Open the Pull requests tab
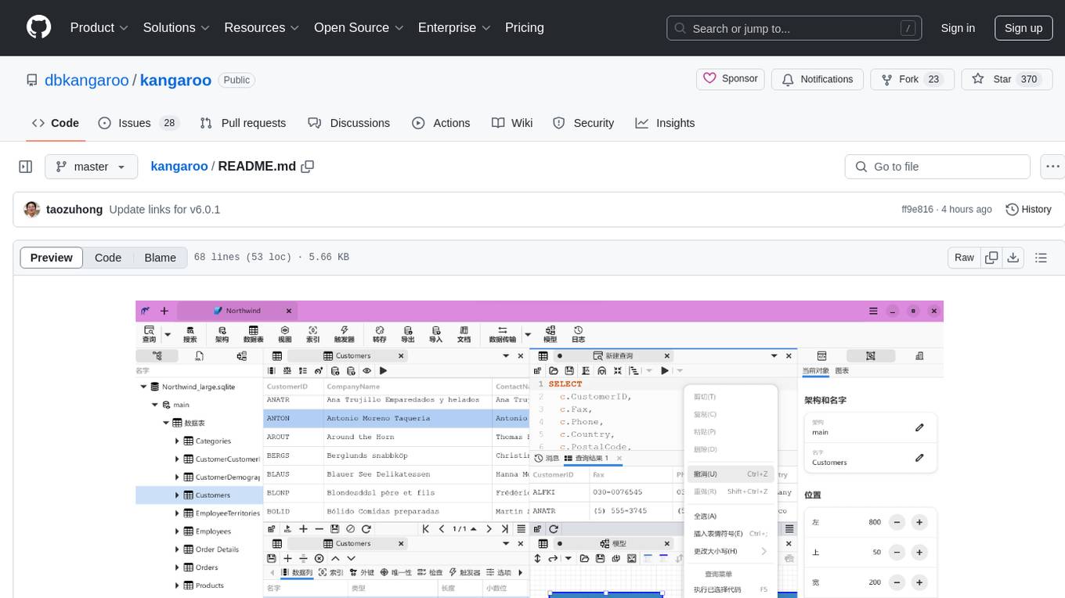1065x598 pixels. tap(243, 123)
